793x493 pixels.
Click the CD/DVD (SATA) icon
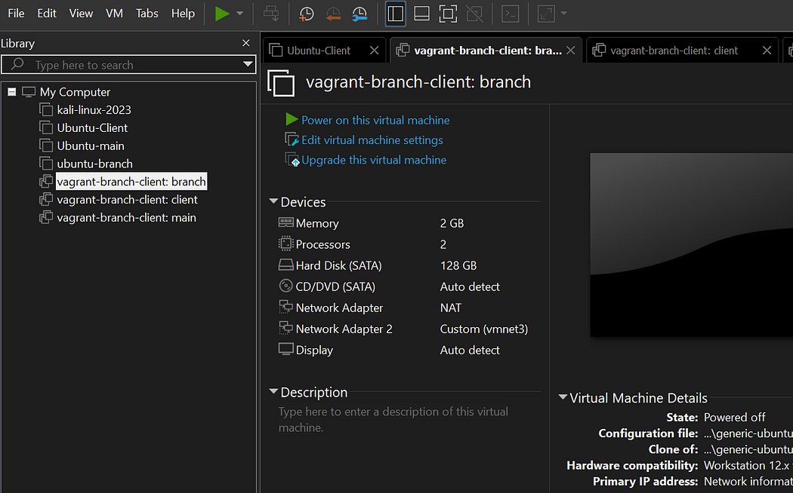[x=285, y=286]
